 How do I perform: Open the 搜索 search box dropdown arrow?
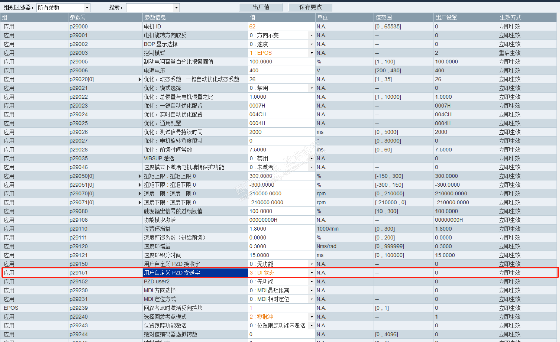(x=176, y=8)
